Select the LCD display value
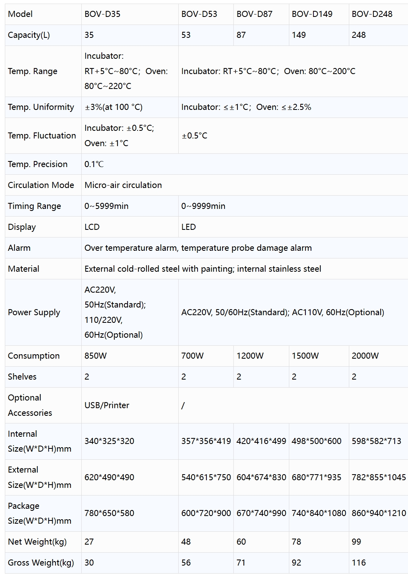Screen dimensions: 408x574 coord(92,227)
